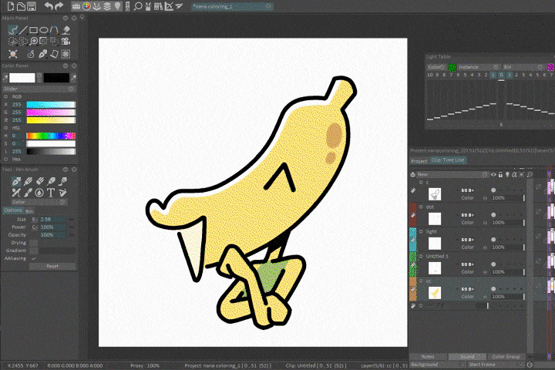Select the freehand stroke tool in Main Panel
This screenshot has height=370, width=555.
[x=13, y=30]
